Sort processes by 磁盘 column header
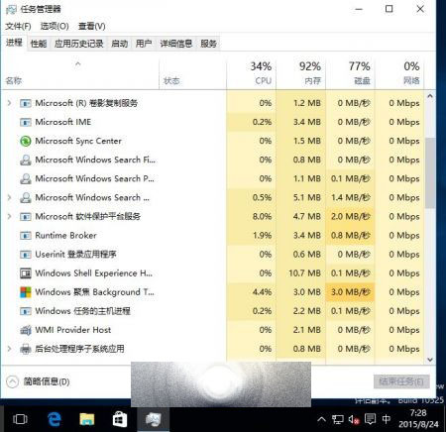 350,73
